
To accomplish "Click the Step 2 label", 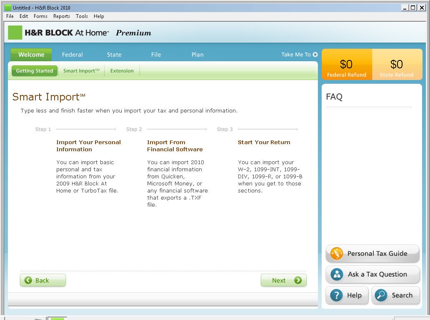I will coord(134,129).
